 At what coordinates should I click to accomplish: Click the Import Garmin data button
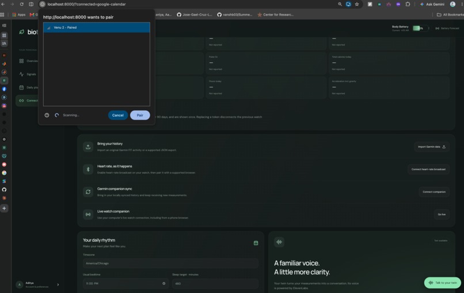[x=431, y=147]
